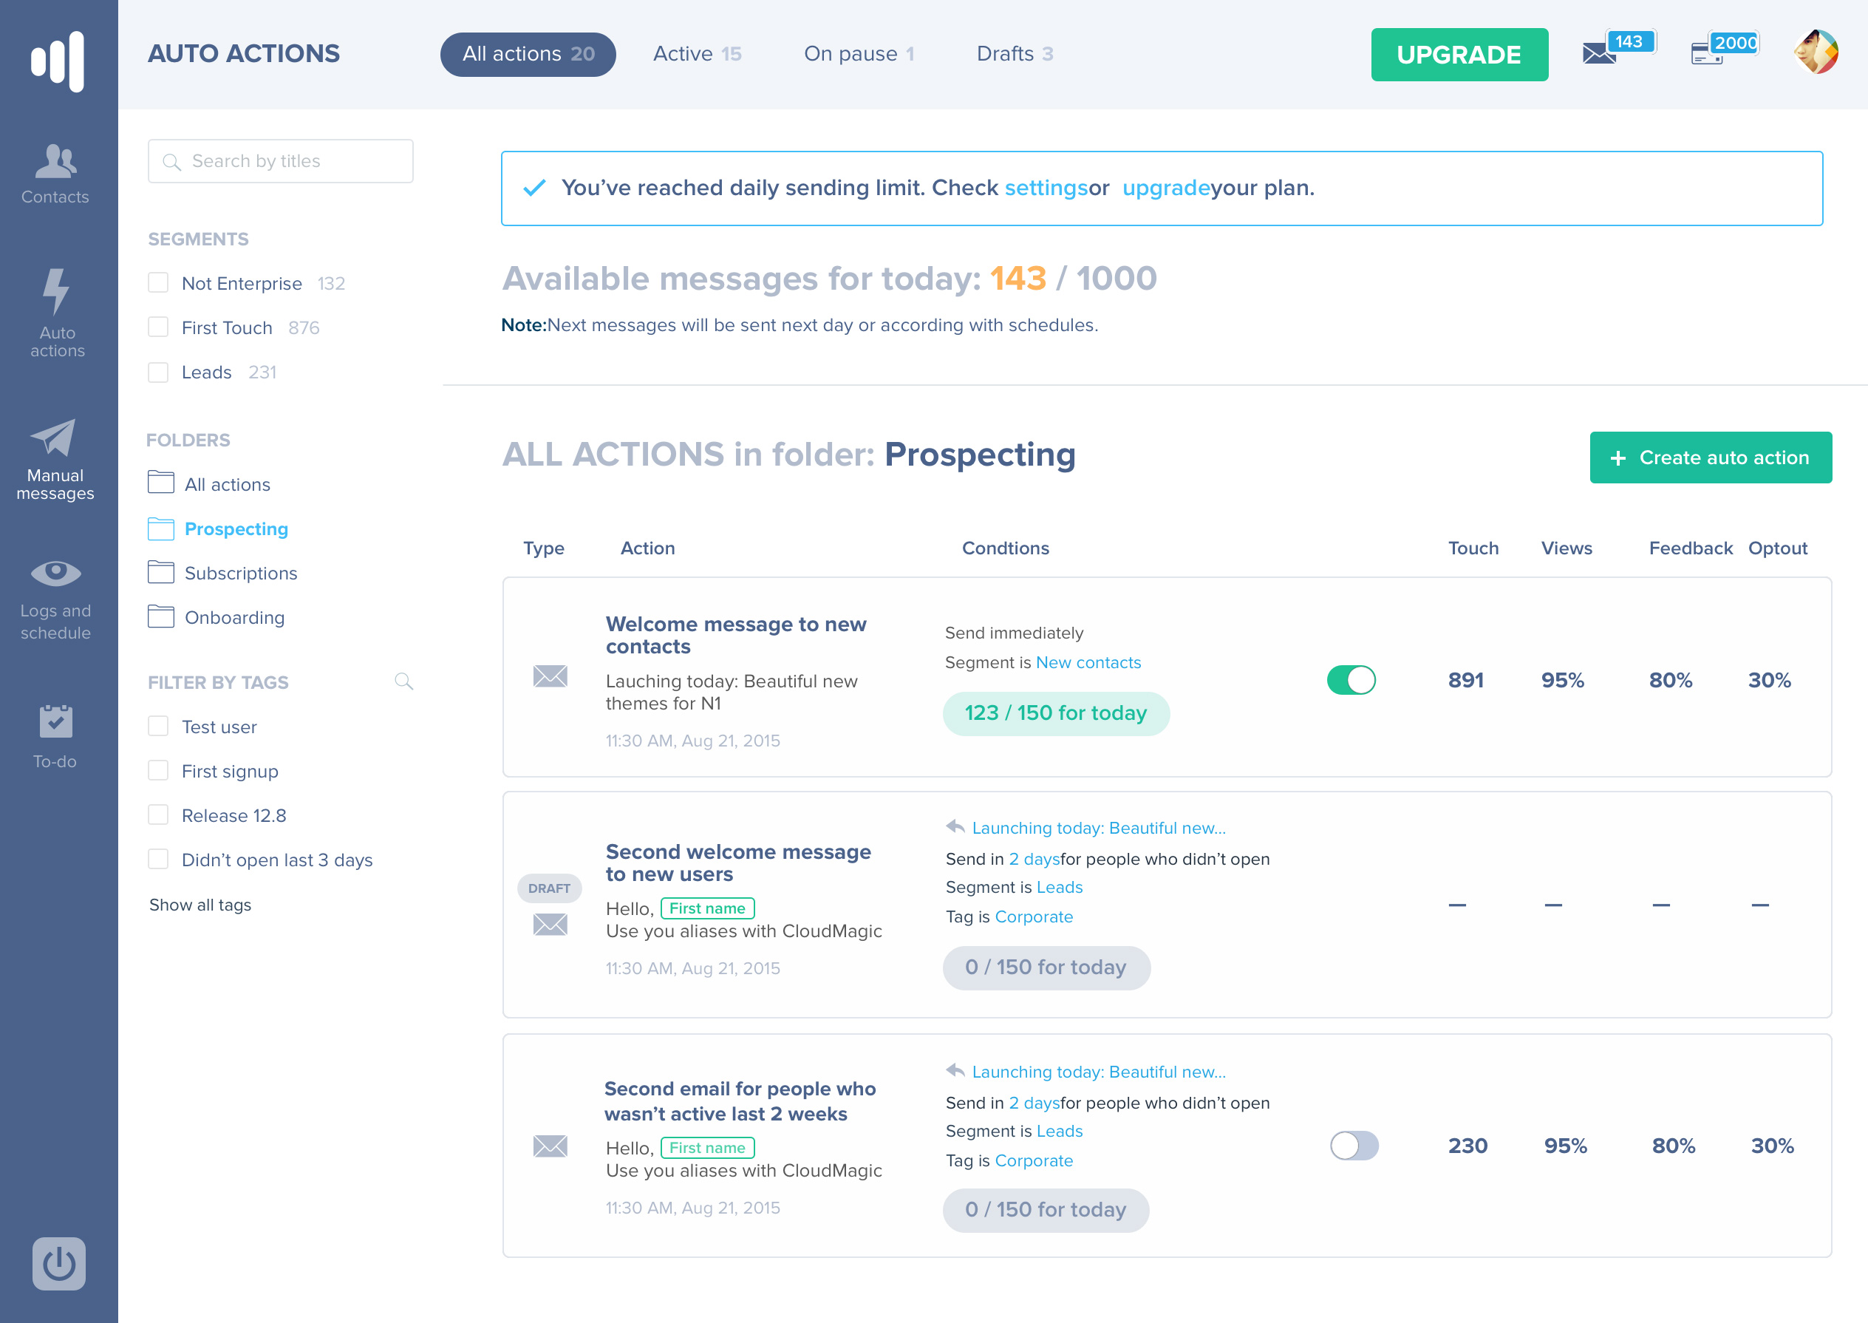
Task: Enable the Second email action toggle
Action: pyautogui.click(x=1354, y=1146)
